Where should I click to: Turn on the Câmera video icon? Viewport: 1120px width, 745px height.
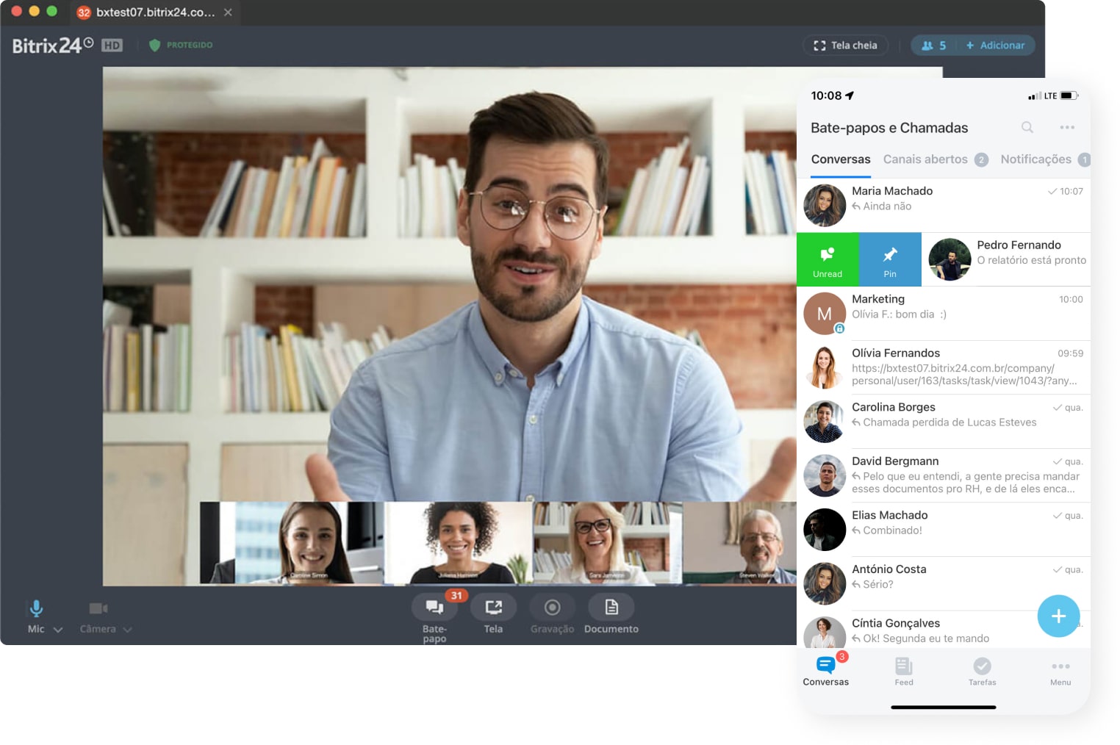(98, 608)
